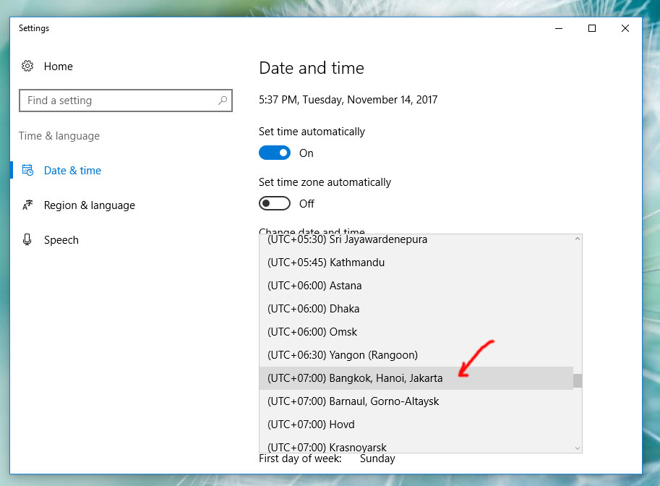Click the search magnifier icon
This screenshot has height=486, width=660.
[223, 101]
